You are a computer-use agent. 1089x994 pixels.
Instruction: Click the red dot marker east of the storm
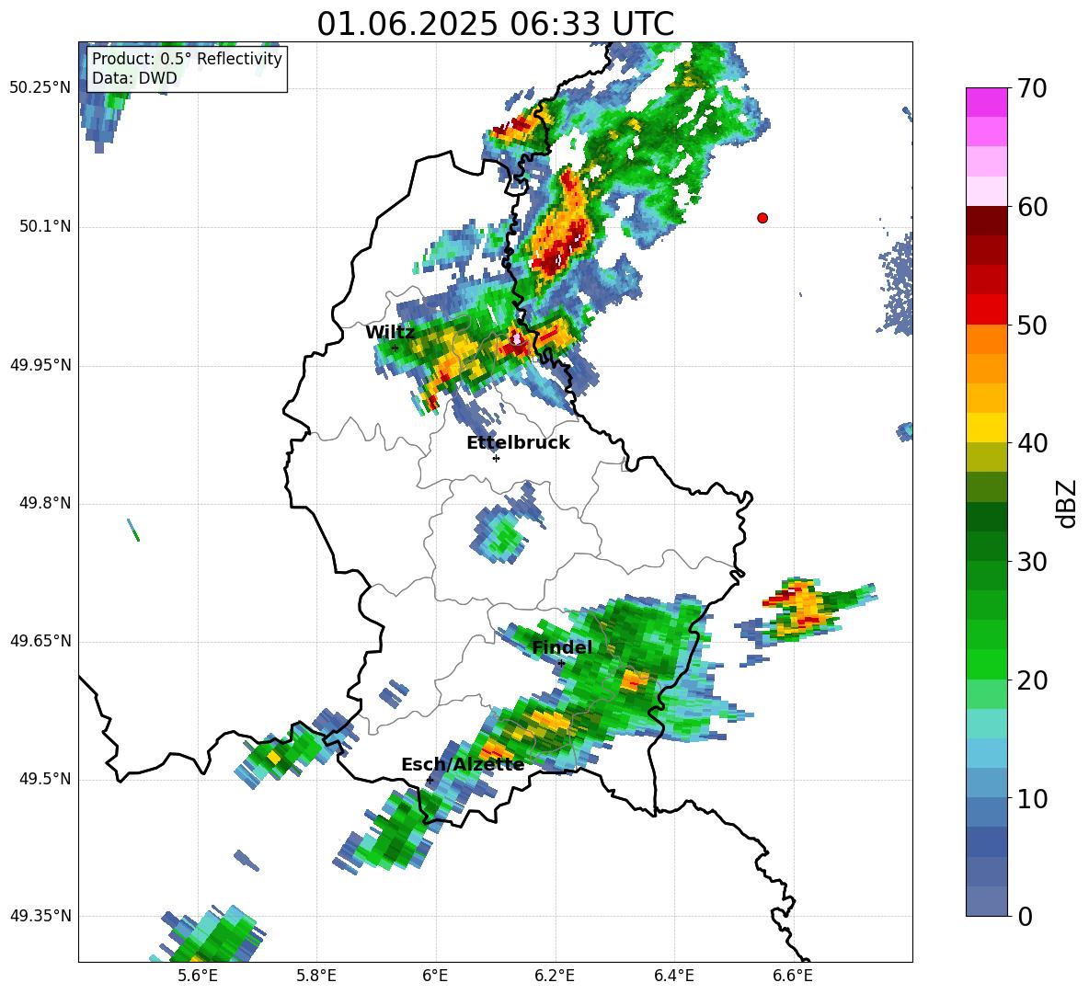click(762, 218)
